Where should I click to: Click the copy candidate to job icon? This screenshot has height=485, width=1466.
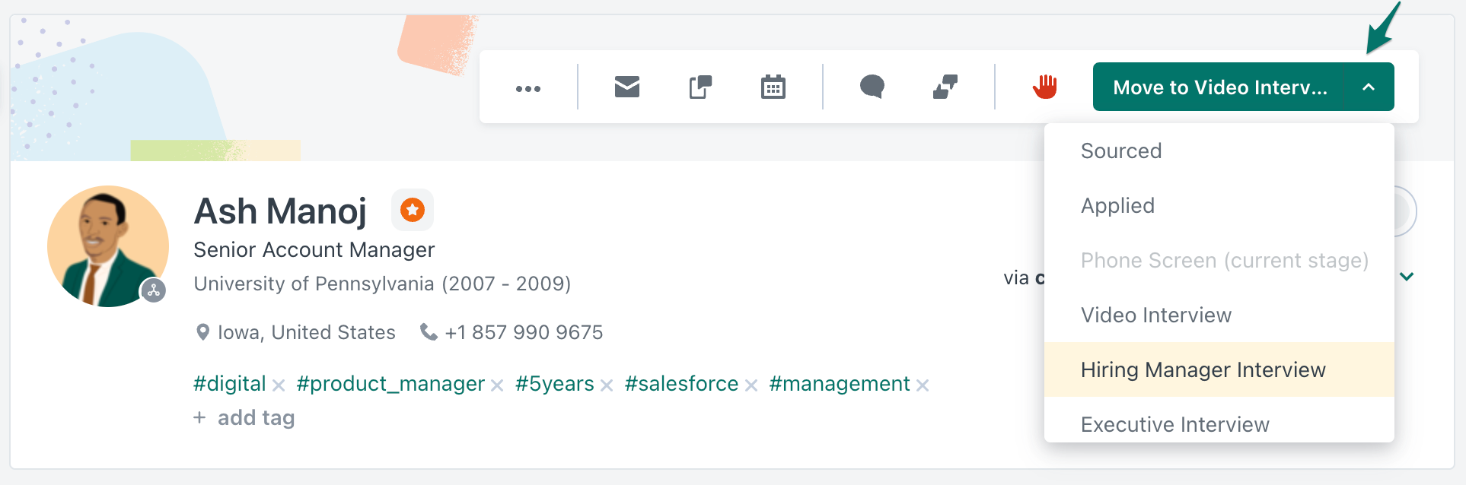coord(700,87)
